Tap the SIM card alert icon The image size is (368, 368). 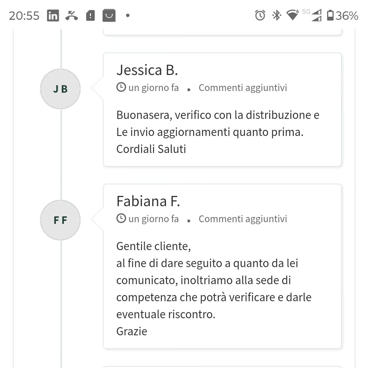[x=90, y=15]
